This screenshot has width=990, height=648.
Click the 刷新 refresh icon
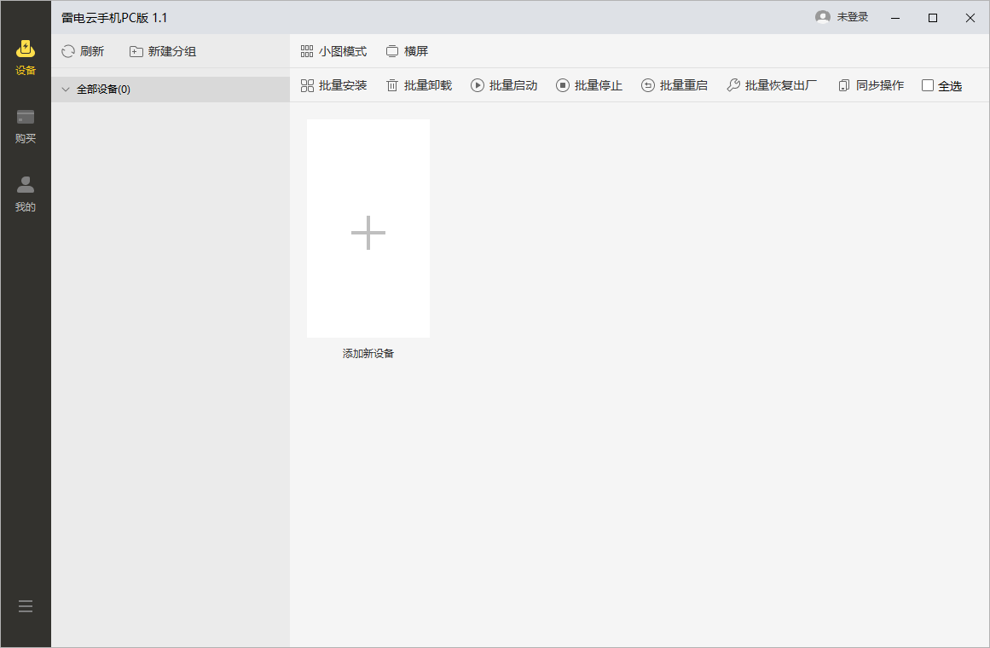pyautogui.click(x=68, y=51)
